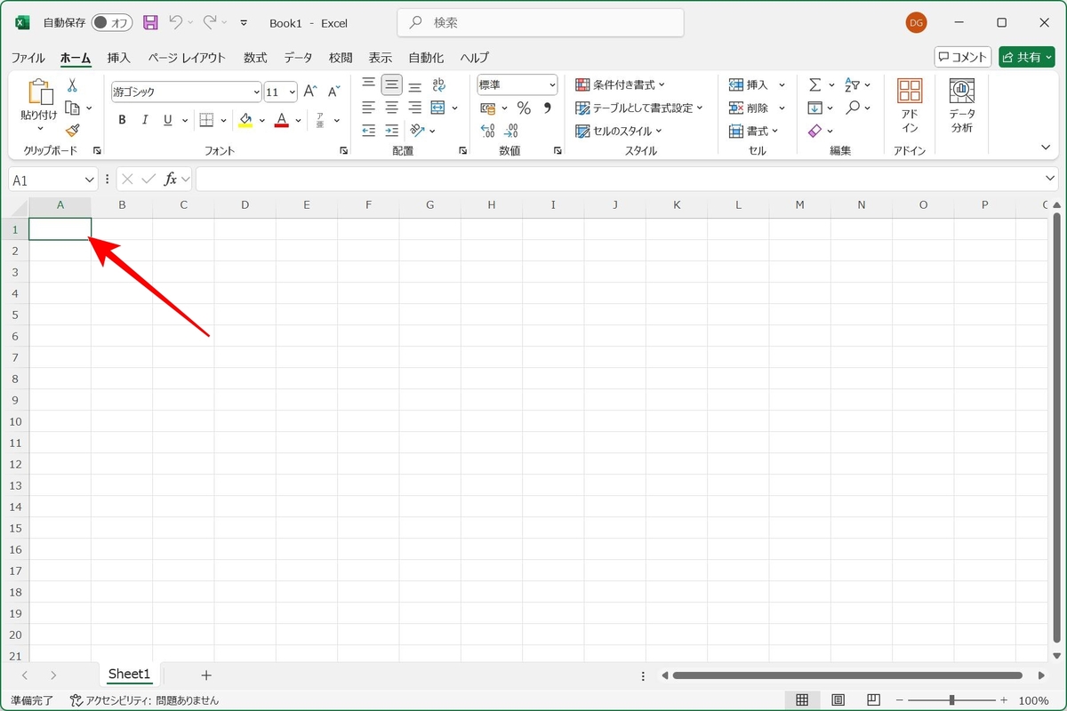The height and width of the screenshot is (711, 1067).
Task: Click the Undo arrow icon
Action: pos(175,23)
